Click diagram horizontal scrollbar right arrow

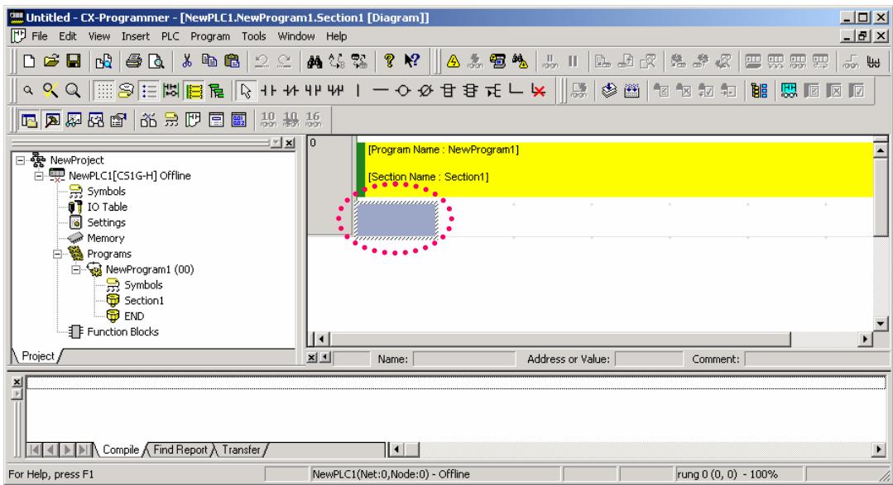[866, 340]
